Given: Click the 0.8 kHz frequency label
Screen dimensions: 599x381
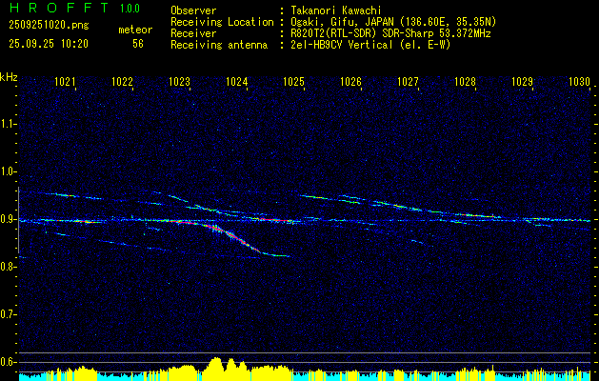Looking at the screenshot, I should [8, 267].
